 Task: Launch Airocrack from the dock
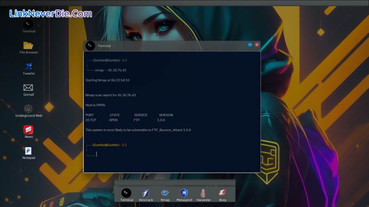(x=146, y=193)
